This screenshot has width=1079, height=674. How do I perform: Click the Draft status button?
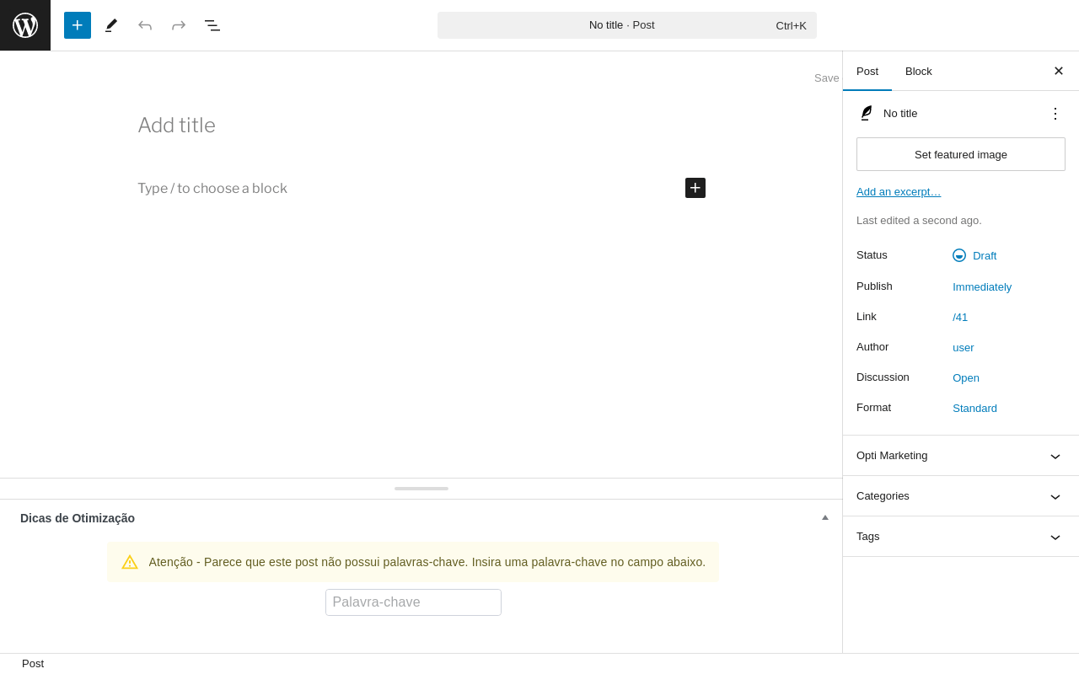pos(984,255)
